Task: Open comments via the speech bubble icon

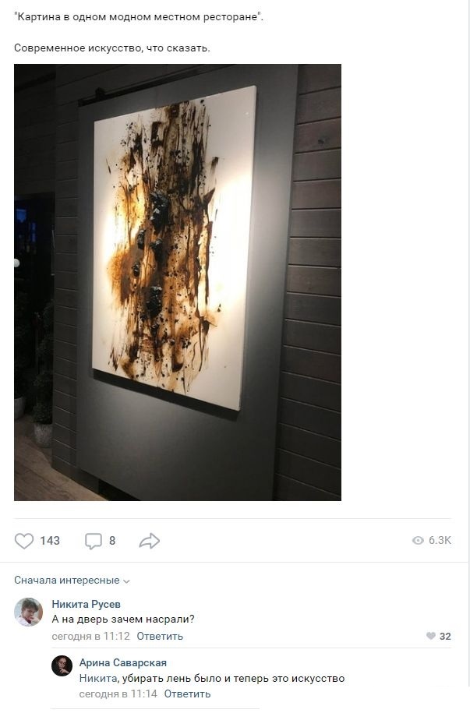Action: (94, 541)
